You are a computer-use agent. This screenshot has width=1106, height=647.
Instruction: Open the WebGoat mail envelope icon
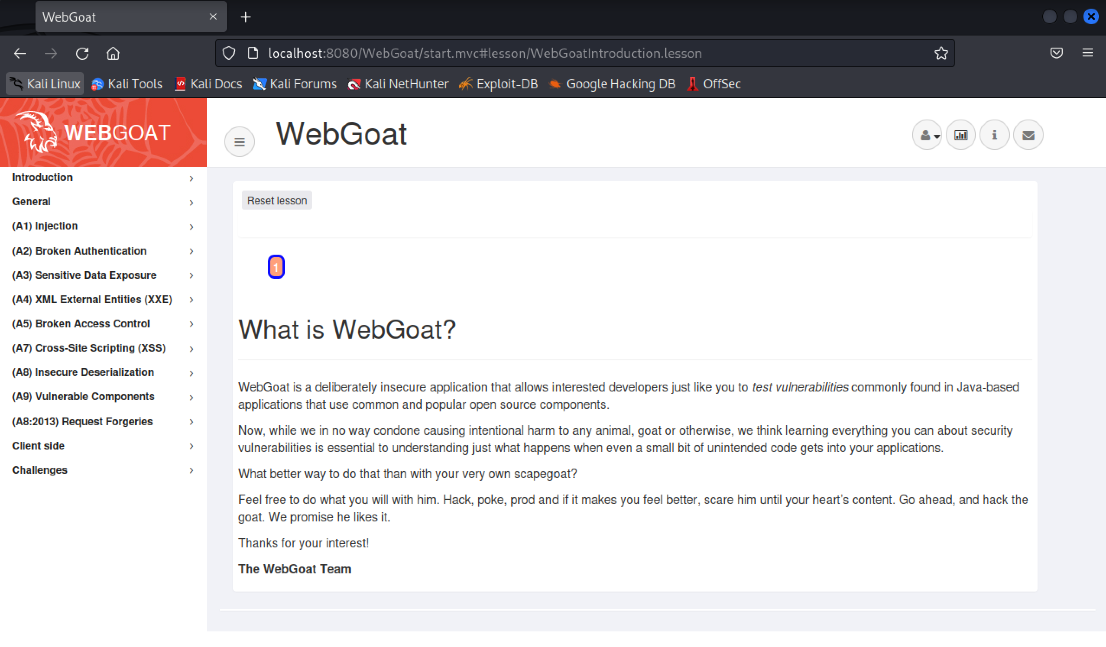(1028, 135)
